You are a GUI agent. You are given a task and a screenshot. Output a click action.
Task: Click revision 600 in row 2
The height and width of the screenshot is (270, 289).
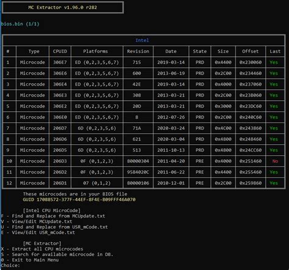pos(137,73)
